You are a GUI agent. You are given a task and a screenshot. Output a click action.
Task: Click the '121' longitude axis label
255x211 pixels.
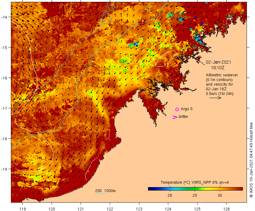(x=81, y=209)
